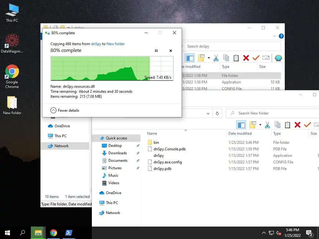Viewport: 319px width, 239px height.
Task: Select dnSpy.Console.pdb file
Action: click(169, 149)
